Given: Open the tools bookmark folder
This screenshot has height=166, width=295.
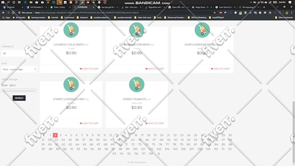Looking at the screenshot, I should 157,17.
